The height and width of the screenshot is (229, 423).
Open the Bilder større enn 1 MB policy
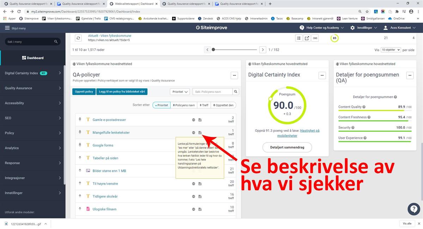tap(109, 171)
